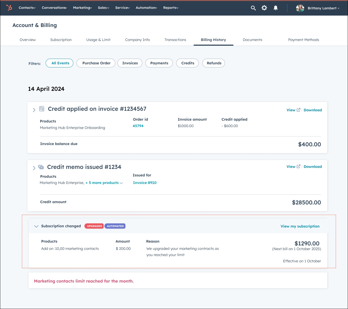Click the Account & Billing page title
Viewport: 348px width, 309px height.
tap(35, 25)
